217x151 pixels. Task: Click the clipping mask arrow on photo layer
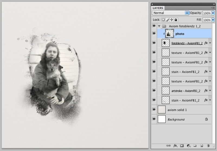pyautogui.click(x=164, y=34)
